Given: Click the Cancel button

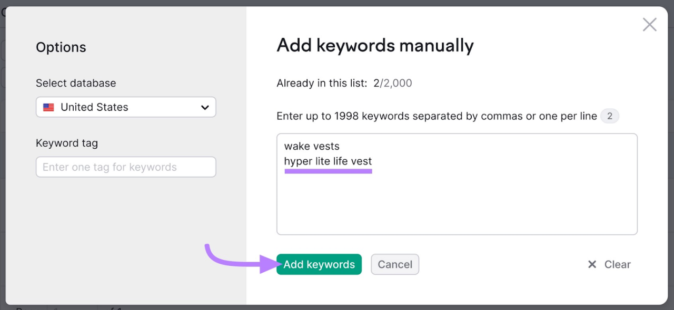Looking at the screenshot, I should coord(395,264).
